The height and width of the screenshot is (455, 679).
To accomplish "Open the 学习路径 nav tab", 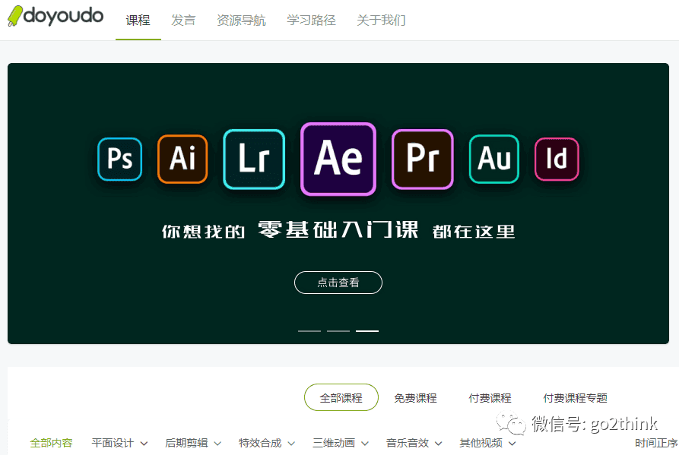I will [x=311, y=21].
